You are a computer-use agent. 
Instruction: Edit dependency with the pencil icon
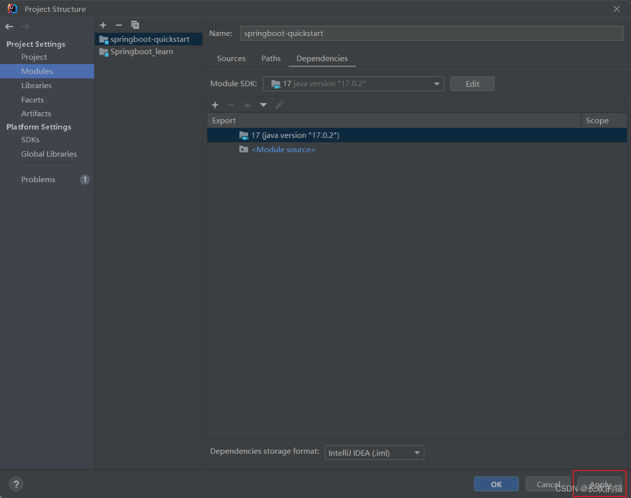click(x=279, y=105)
